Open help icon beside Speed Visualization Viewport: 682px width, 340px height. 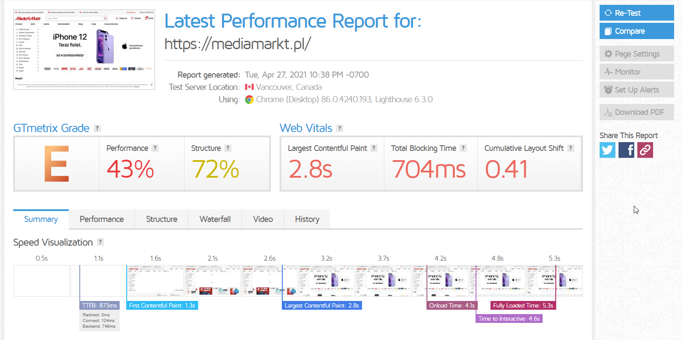(x=100, y=242)
